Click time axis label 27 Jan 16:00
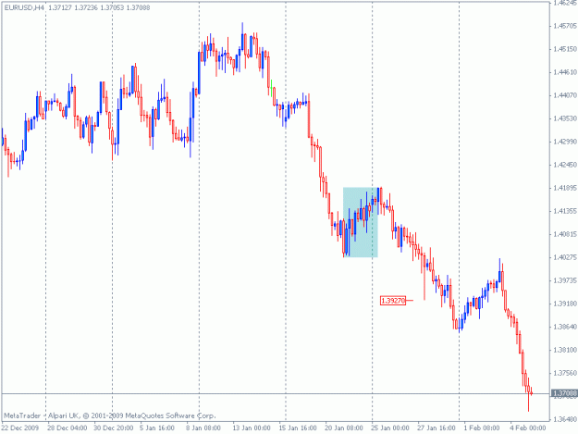This screenshot has height=434, width=578. coord(437,428)
